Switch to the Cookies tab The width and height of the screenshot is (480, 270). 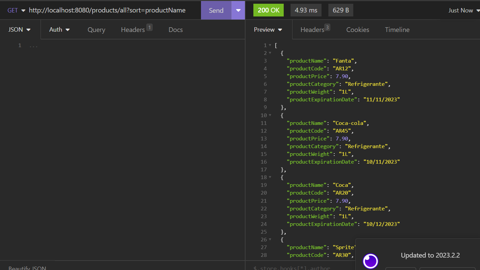pyautogui.click(x=358, y=30)
